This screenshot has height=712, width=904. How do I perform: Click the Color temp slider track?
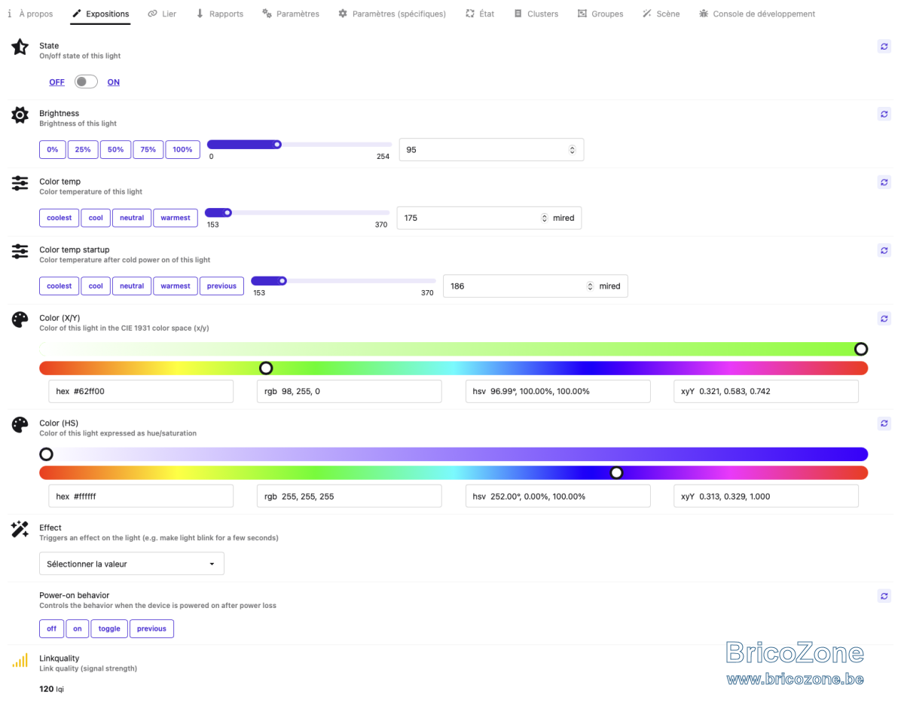click(298, 212)
